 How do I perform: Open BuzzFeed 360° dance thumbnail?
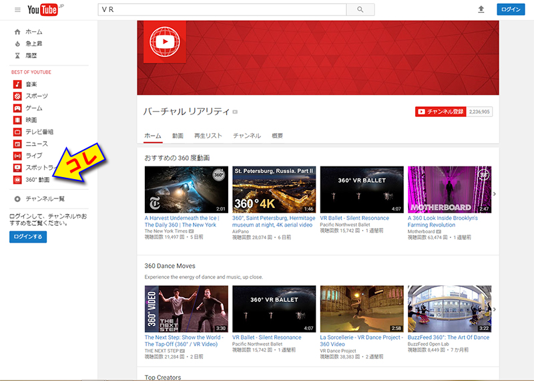(x=449, y=309)
